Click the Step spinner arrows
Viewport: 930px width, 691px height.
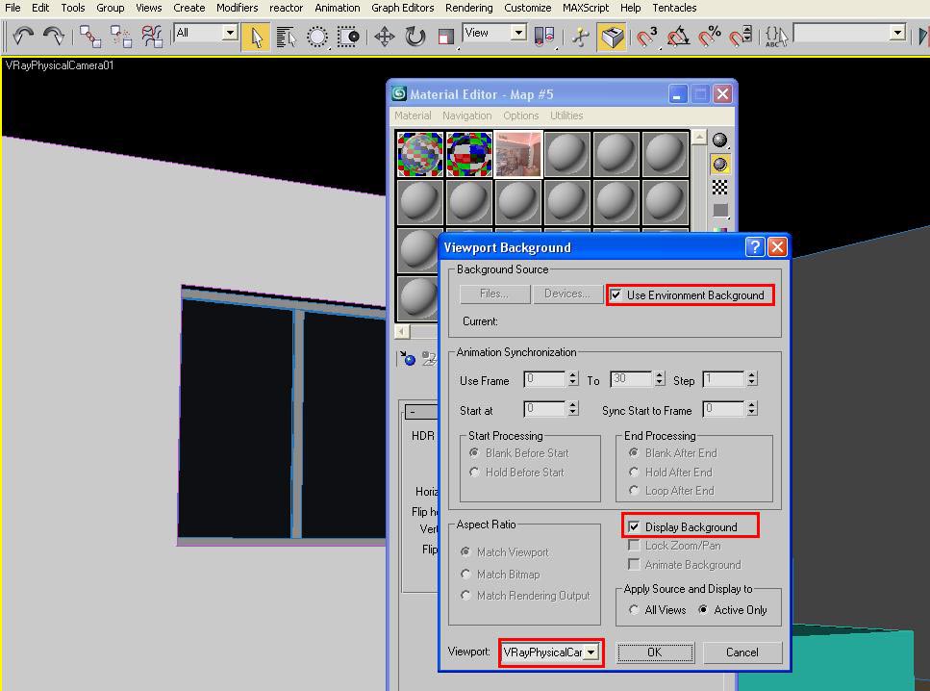coord(751,379)
